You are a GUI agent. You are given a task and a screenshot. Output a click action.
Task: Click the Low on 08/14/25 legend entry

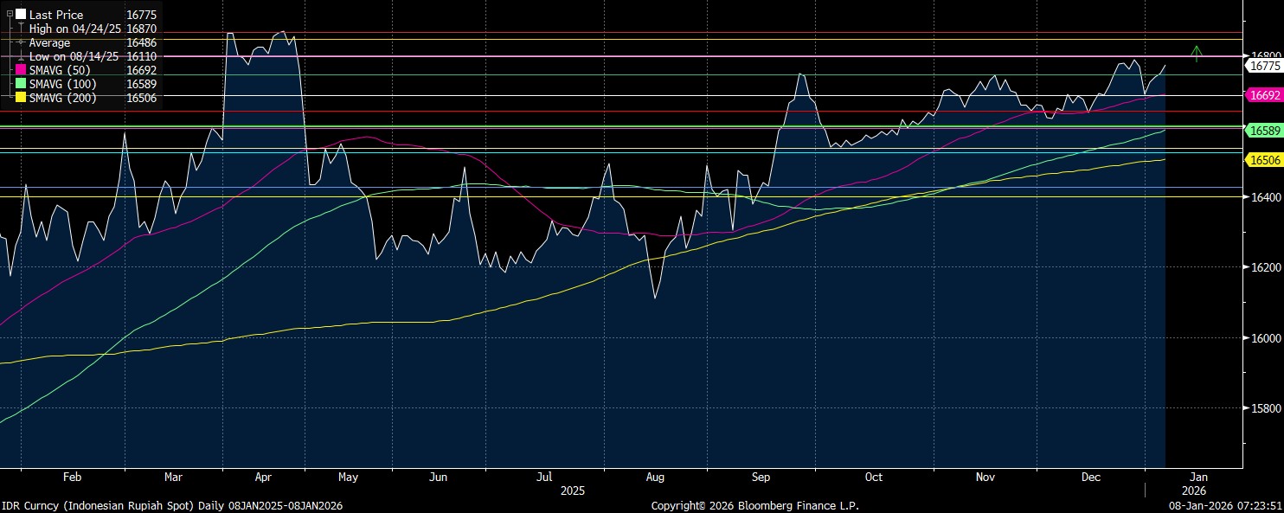point(74,56)
